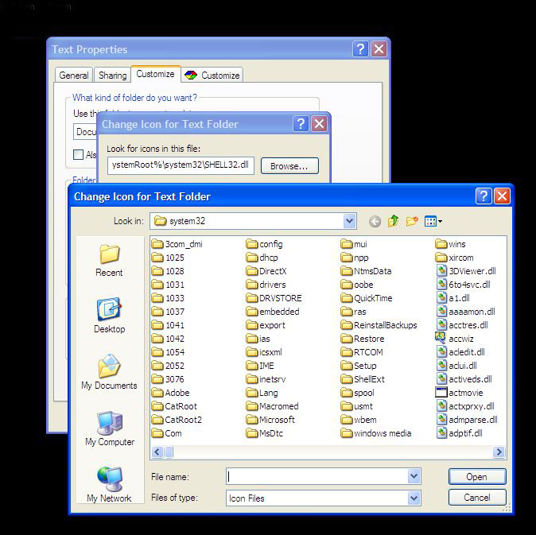Click help button in Text Properties title bar
The width and height of the screenshot is (536, 535).
(x=360, y=49)
